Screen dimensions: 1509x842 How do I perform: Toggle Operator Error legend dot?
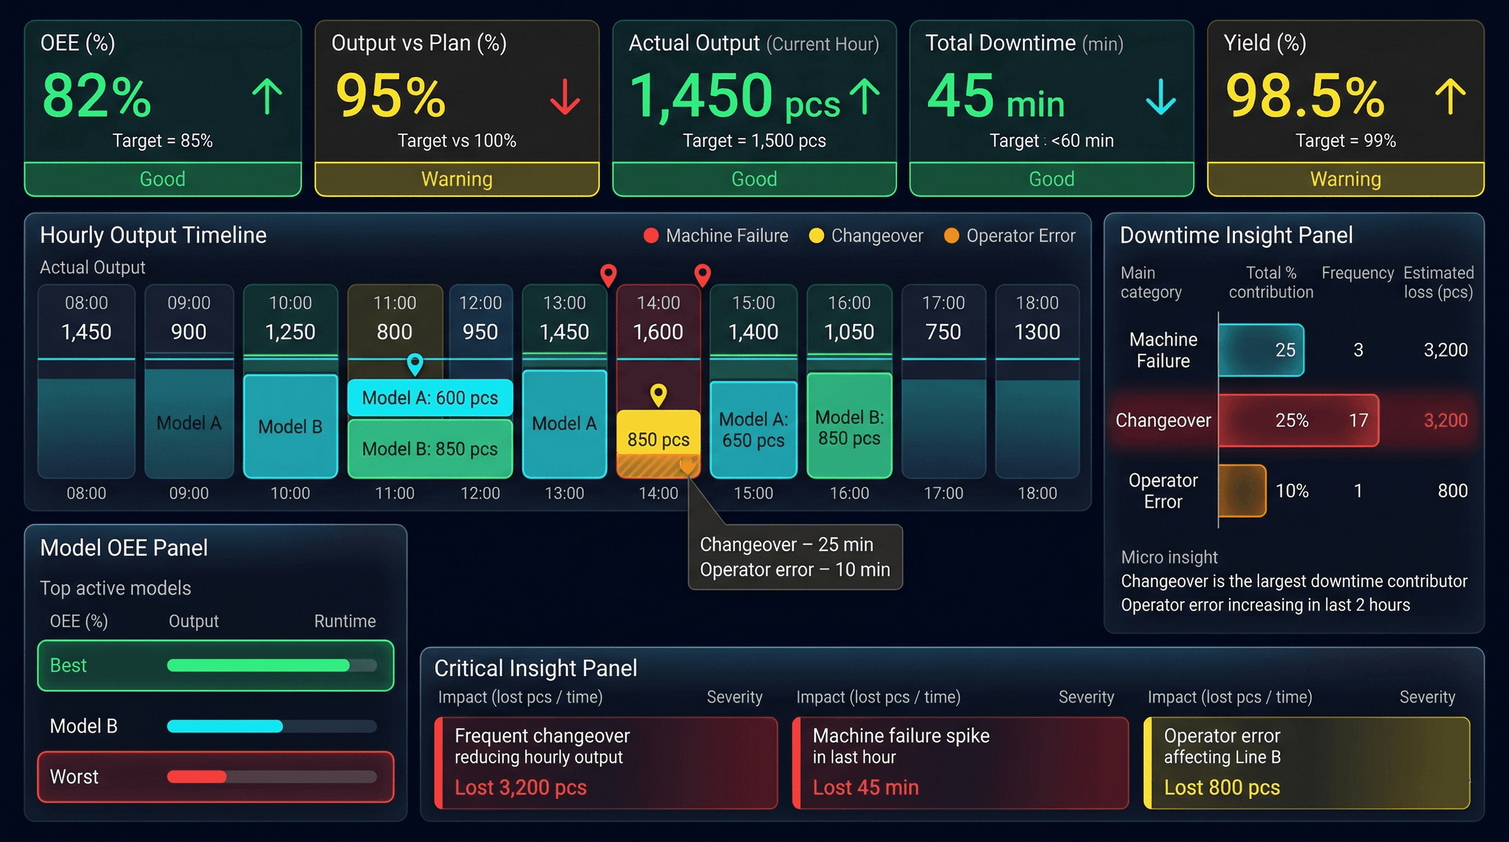[951, 235]
